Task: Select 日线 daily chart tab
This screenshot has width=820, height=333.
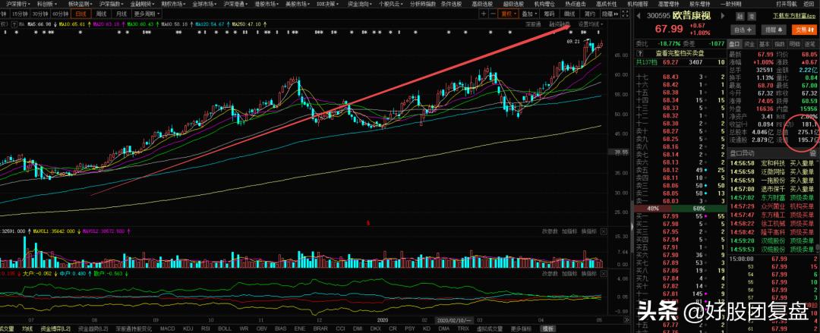Action: click(81, 14)
